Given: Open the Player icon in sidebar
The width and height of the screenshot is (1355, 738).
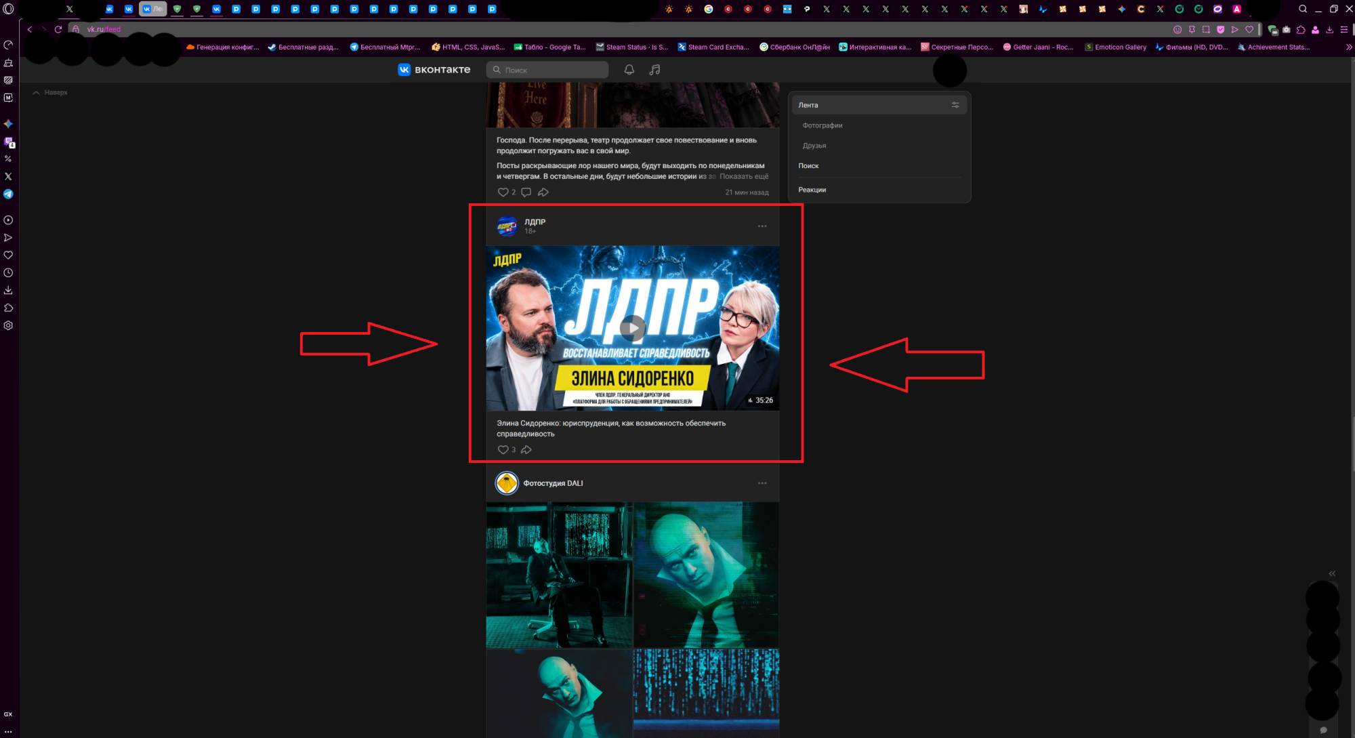Looking at the screenshot, I should [8, 220].
